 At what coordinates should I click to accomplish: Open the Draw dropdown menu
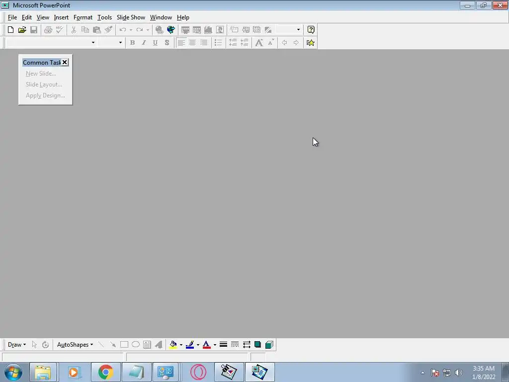pyautogui.click(x=16, y=345)
